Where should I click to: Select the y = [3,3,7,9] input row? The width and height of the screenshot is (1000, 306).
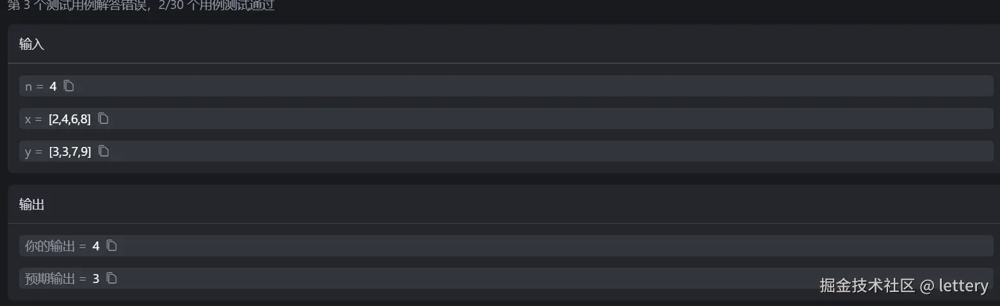(506, 151)
